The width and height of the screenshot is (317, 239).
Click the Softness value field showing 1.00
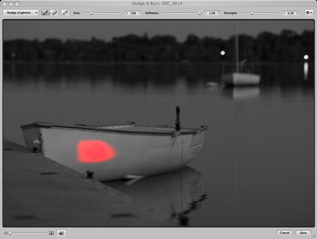(x=212, y=13)
